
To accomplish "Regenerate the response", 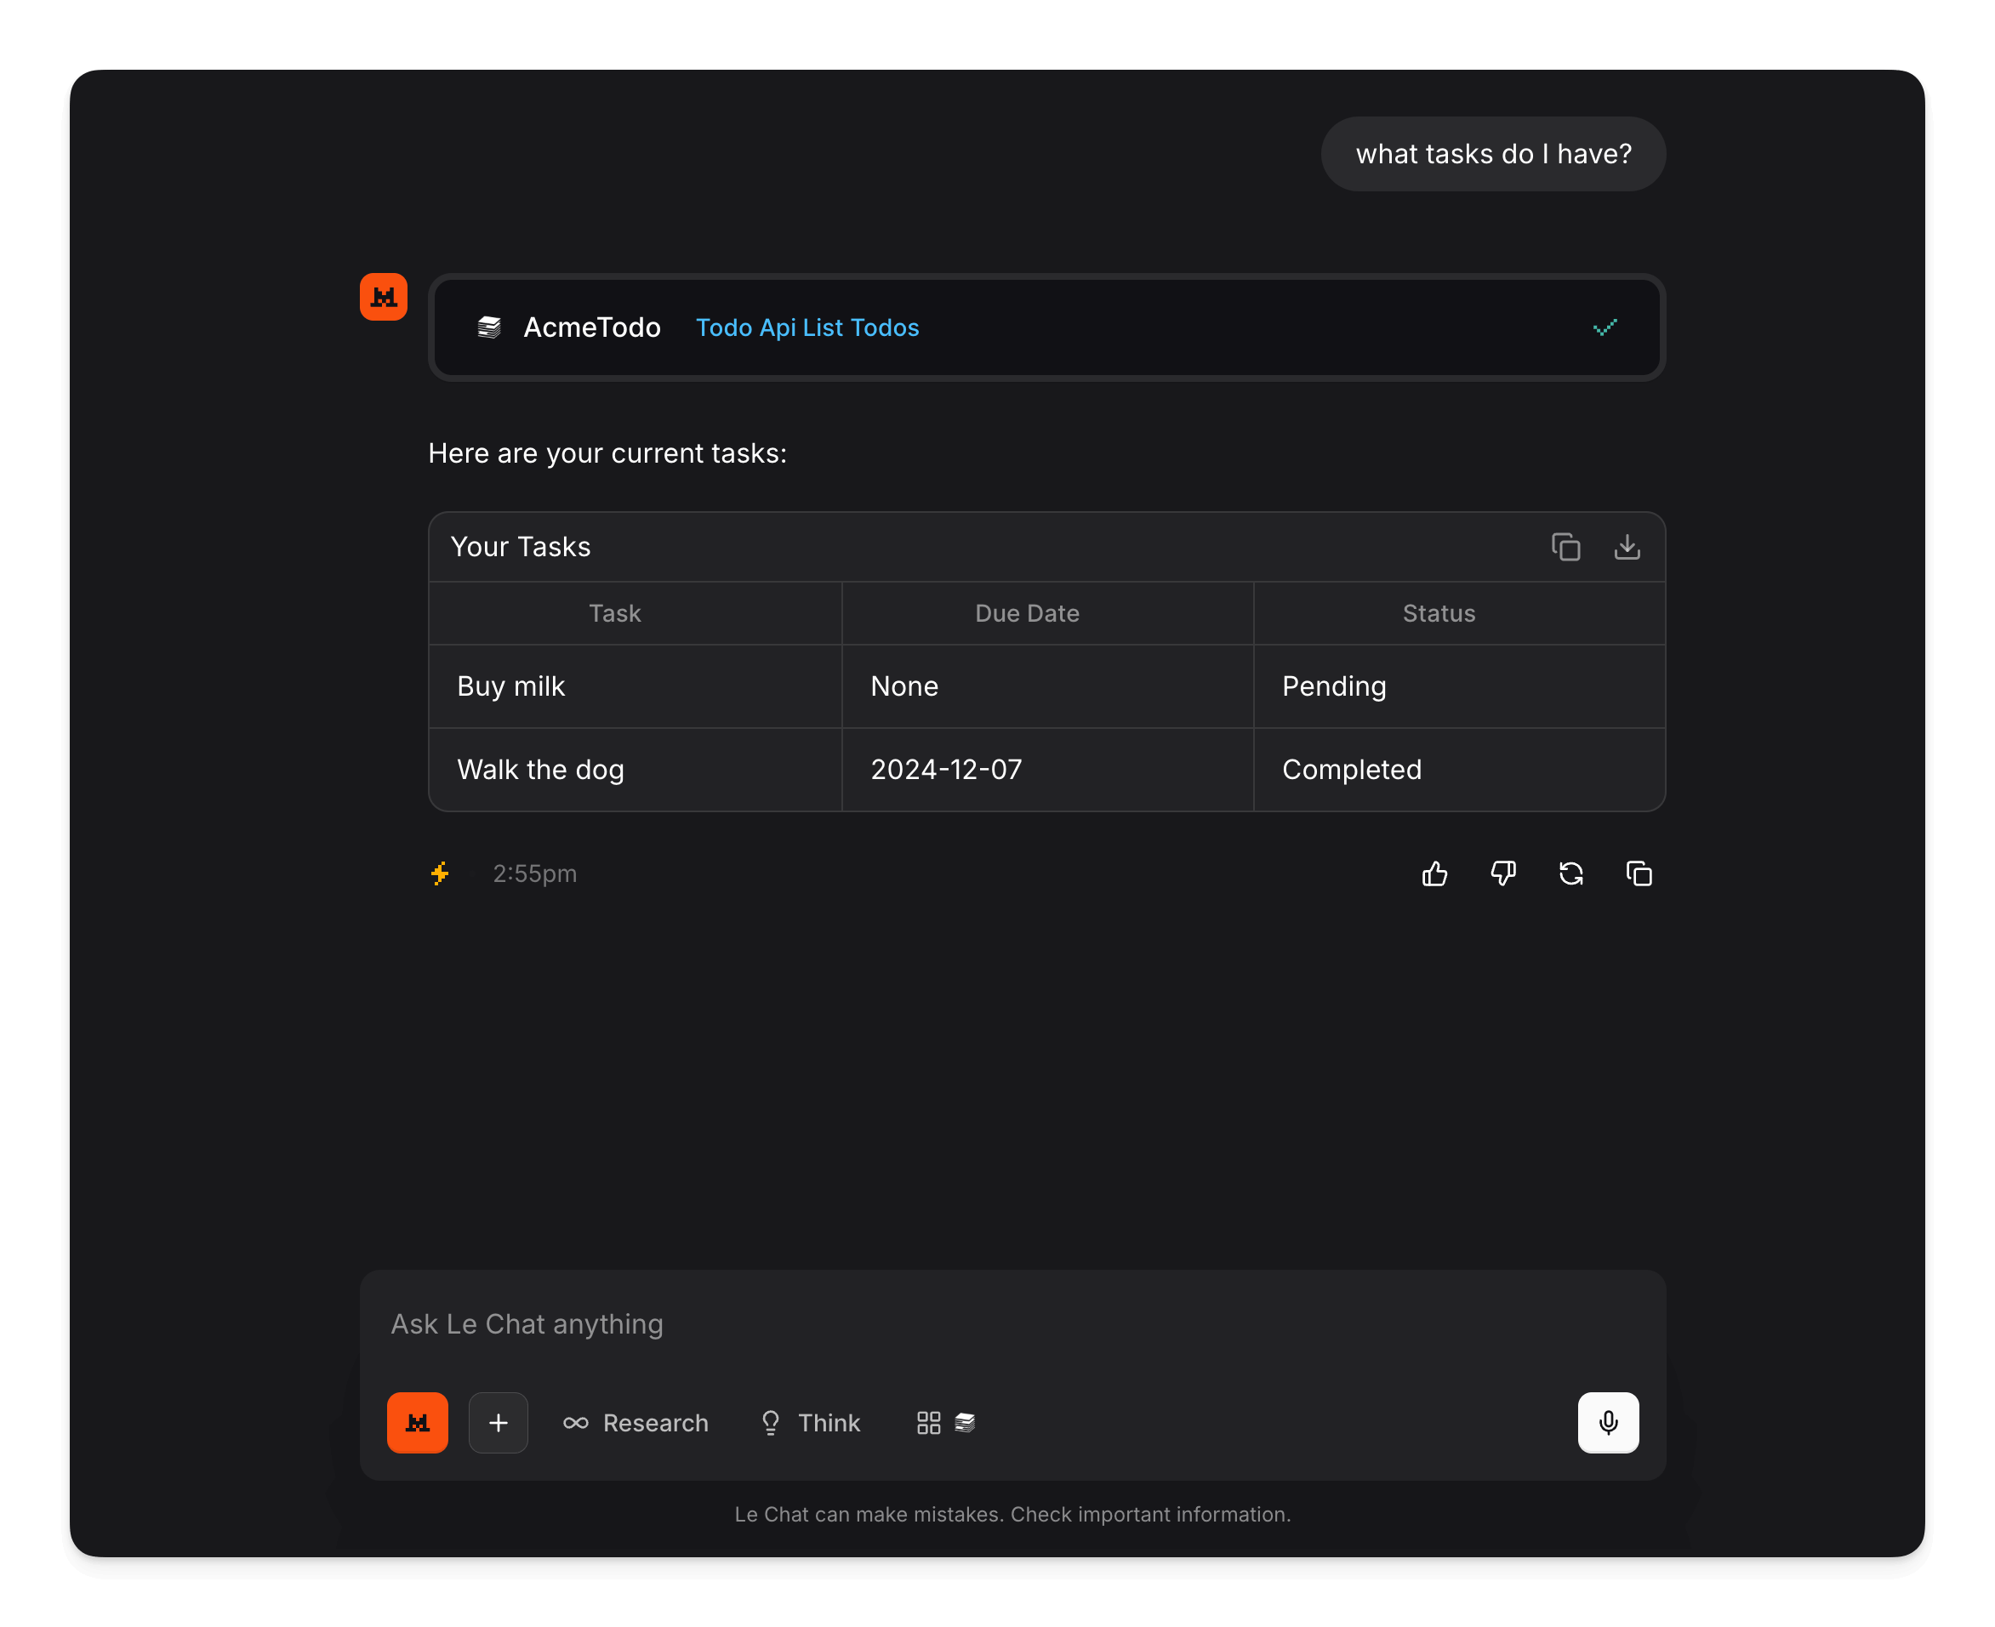I will [1571, 873].
